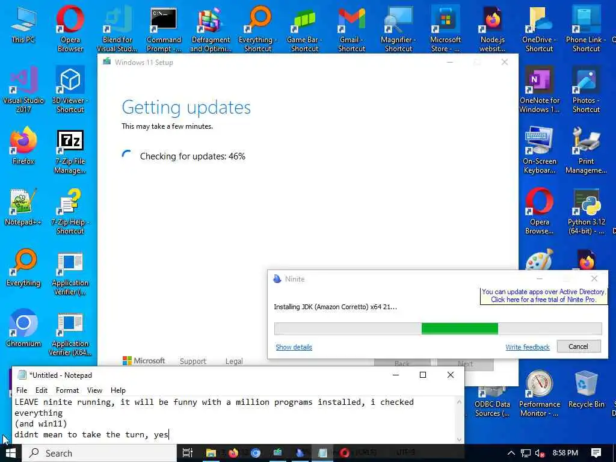Open the Support link in Windows 11 Setup
This screenshot has width=616, height=462.
coord(193,361)
